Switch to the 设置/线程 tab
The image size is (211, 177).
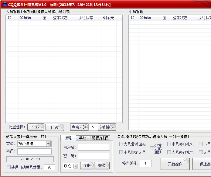pyautogui.click(x=100, y=138)
